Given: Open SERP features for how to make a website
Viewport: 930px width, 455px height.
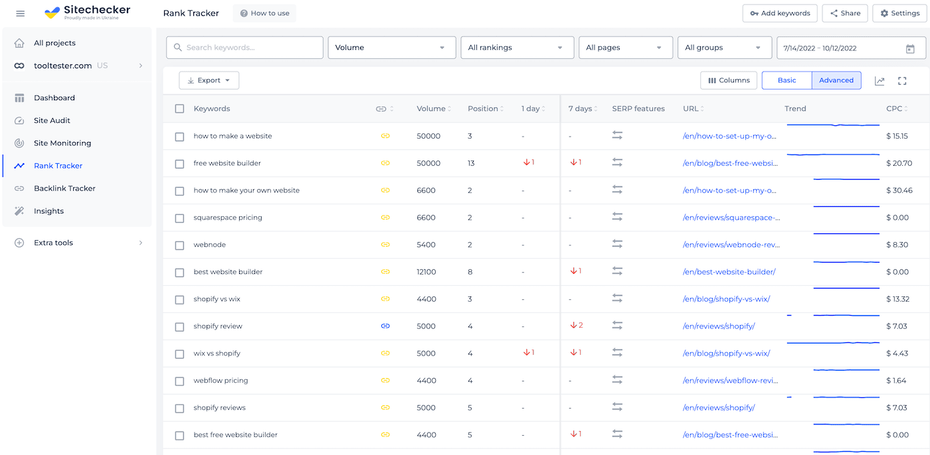Looking at the screenshot, I should (x=617, y=135).
